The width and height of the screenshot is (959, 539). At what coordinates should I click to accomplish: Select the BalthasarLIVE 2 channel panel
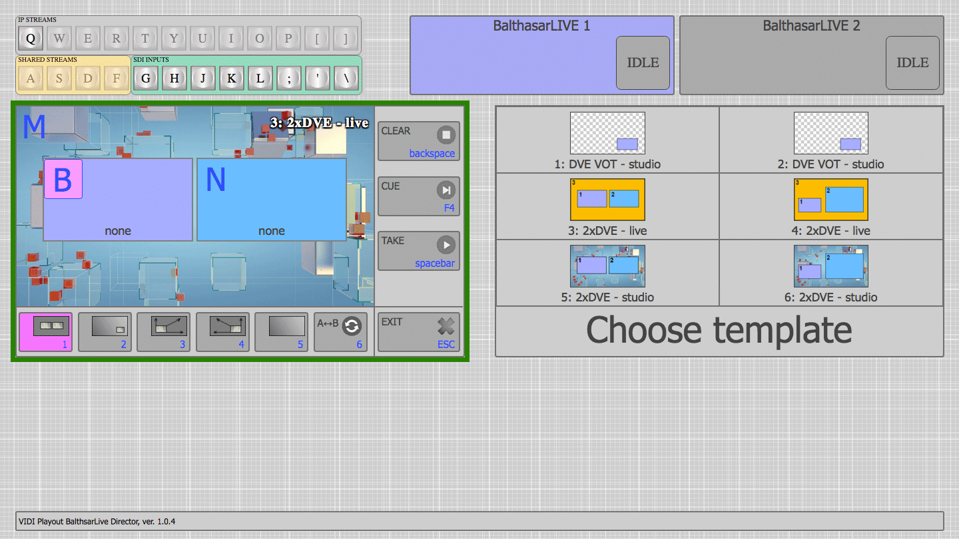point(812,55)
